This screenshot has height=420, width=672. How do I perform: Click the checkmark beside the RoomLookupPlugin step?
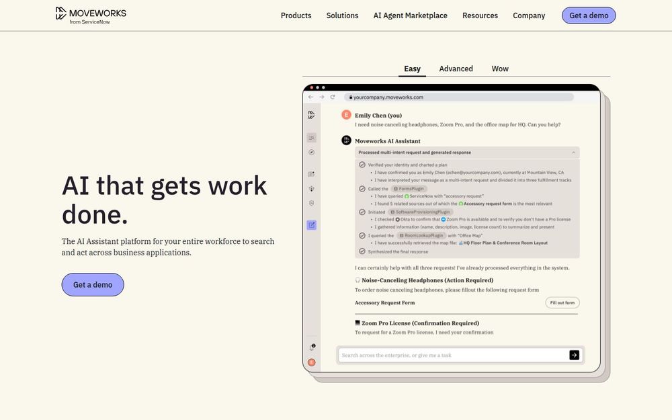[362, 236]
